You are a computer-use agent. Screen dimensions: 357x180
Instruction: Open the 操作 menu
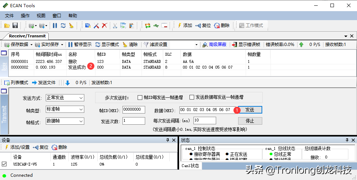coord(25,16)
